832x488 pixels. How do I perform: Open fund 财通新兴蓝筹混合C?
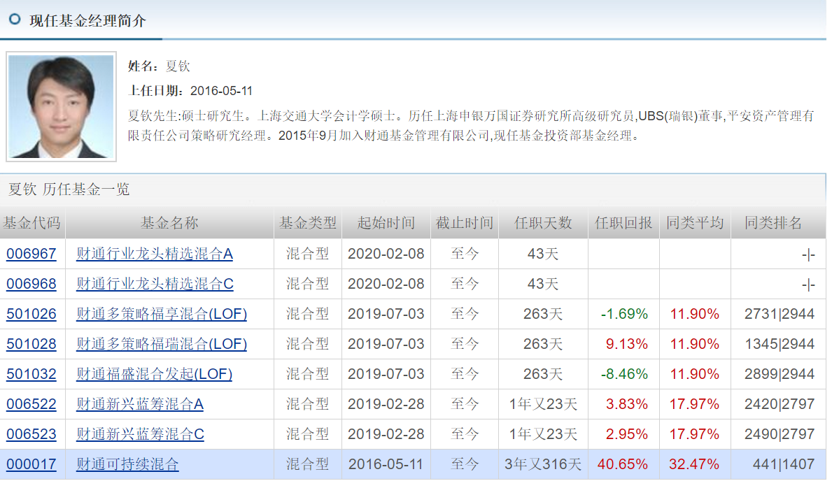click(x=140, y=434)
